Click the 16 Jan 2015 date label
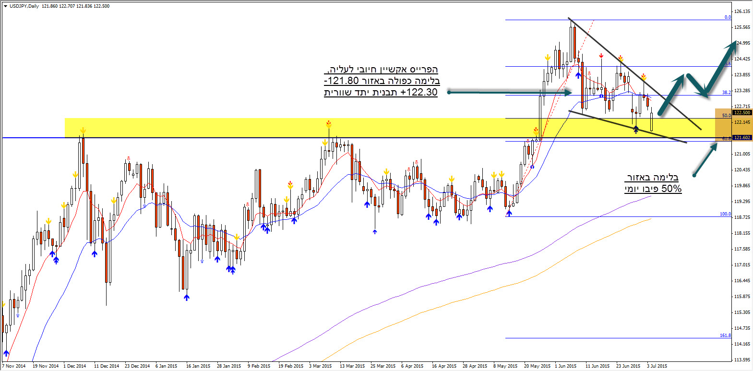753x371 pixels. pos(198,366)
